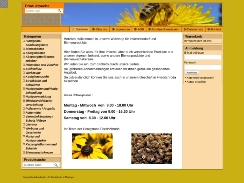
Task: Expand Kerzengießformen und Zubehör plus box
Action: click(24, 144)
